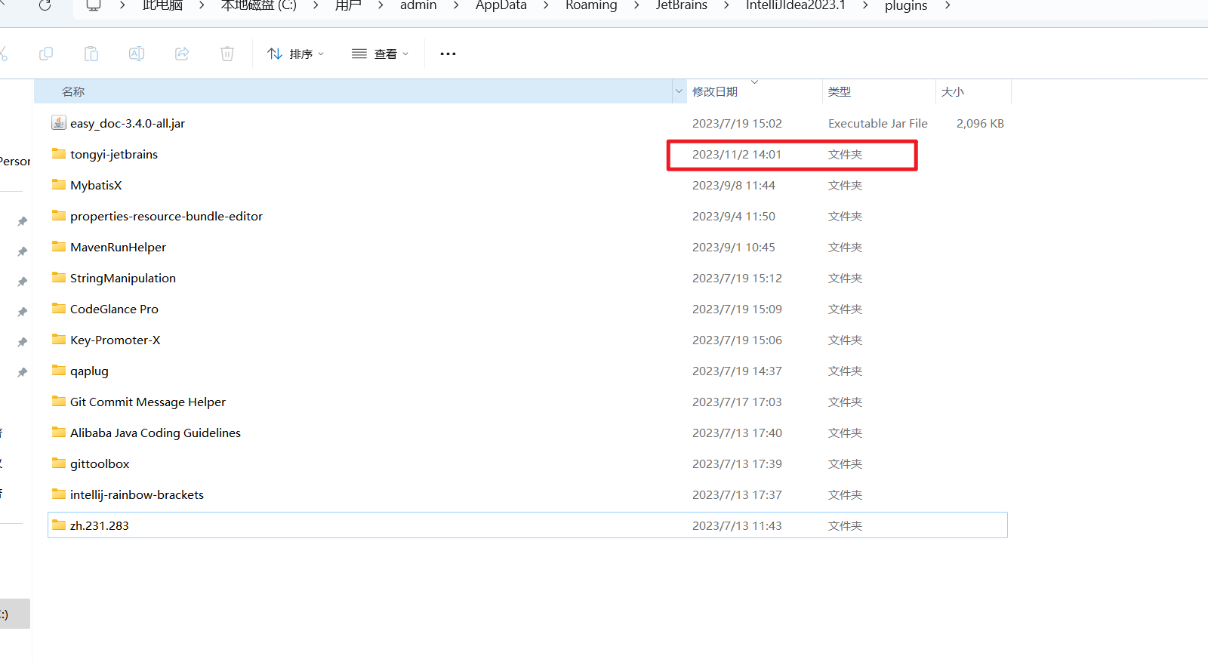Click the gittoolbox folder name
This screenshot has height=662, width=1208.
point(100,463)
